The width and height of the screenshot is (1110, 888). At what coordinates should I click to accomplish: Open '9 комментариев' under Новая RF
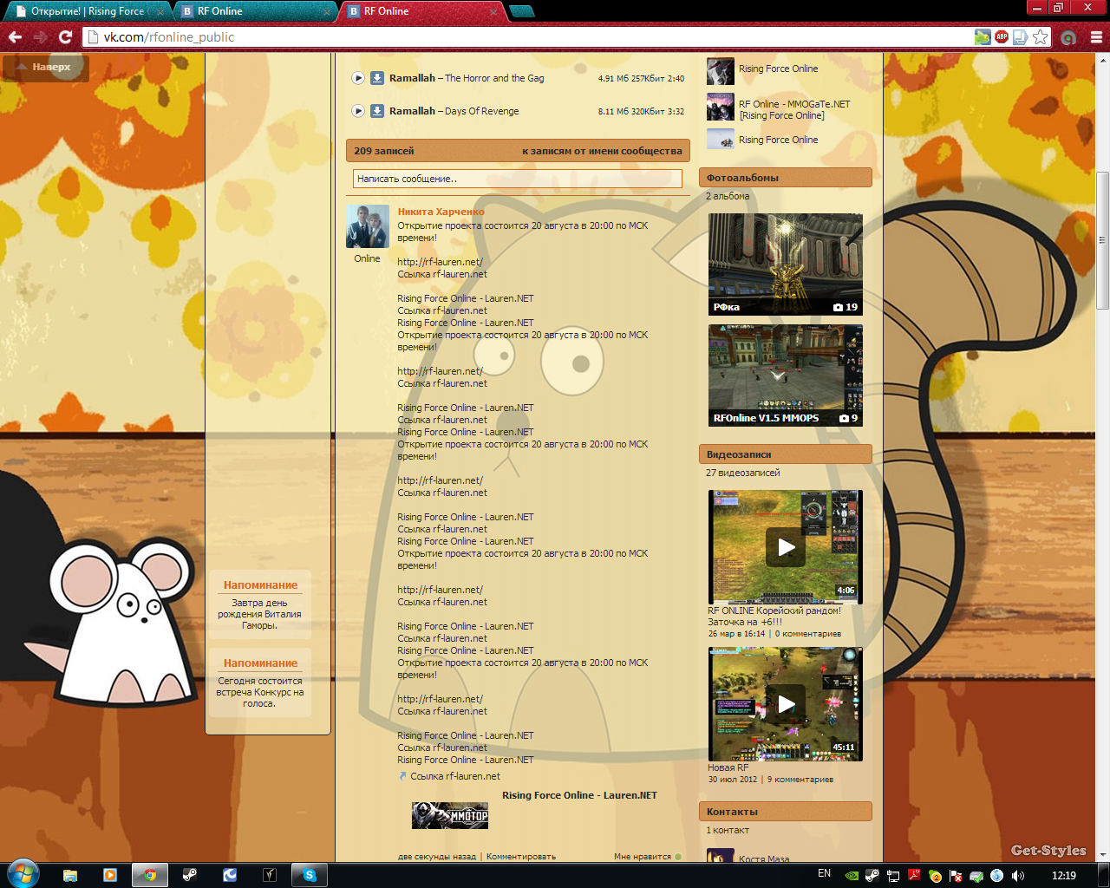tap(800, 780)
